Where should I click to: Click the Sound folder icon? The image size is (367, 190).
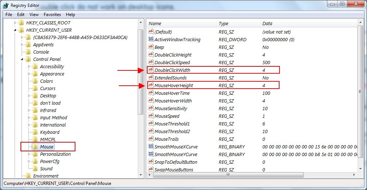pyautogui.click(x=35, y=168)
